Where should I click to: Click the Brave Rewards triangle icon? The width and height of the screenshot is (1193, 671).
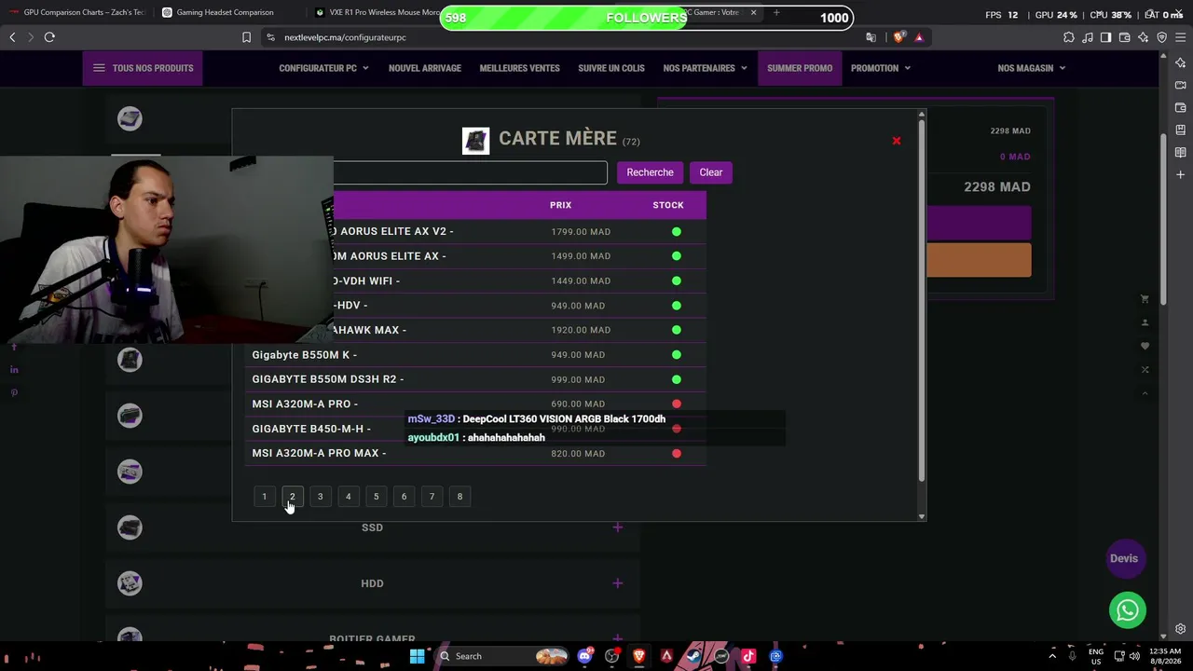tap(919, 37)
